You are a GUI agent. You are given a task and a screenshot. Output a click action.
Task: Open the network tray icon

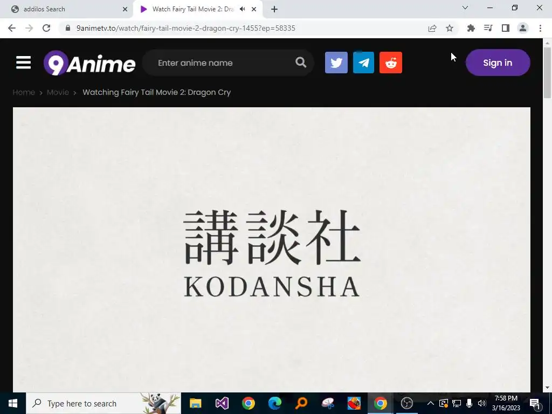pyautogui.click(x=456, y=403)
